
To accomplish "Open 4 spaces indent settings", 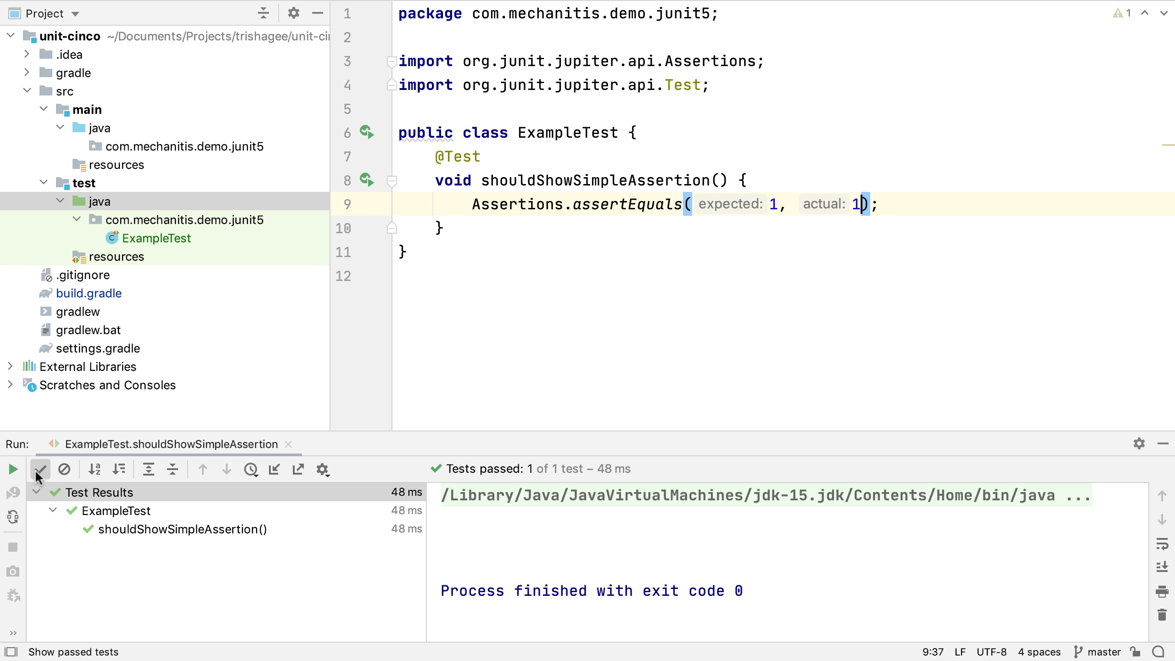I will (x=1039, y=652).
